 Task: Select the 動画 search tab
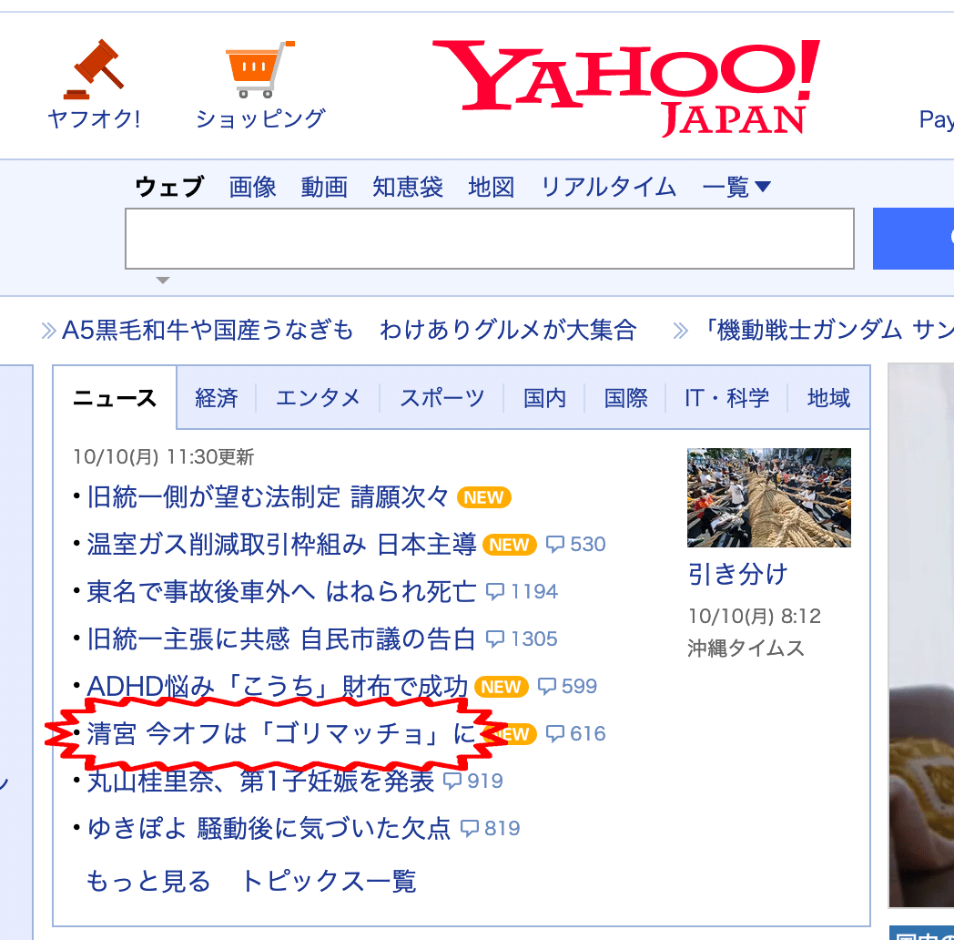[x=324, y=187]
